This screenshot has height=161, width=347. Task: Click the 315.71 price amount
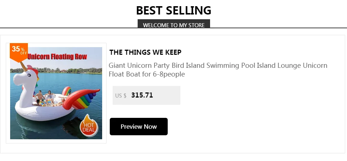[x=142, y=95]
